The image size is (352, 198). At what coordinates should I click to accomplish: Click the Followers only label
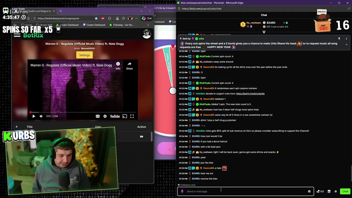[188, 185]
